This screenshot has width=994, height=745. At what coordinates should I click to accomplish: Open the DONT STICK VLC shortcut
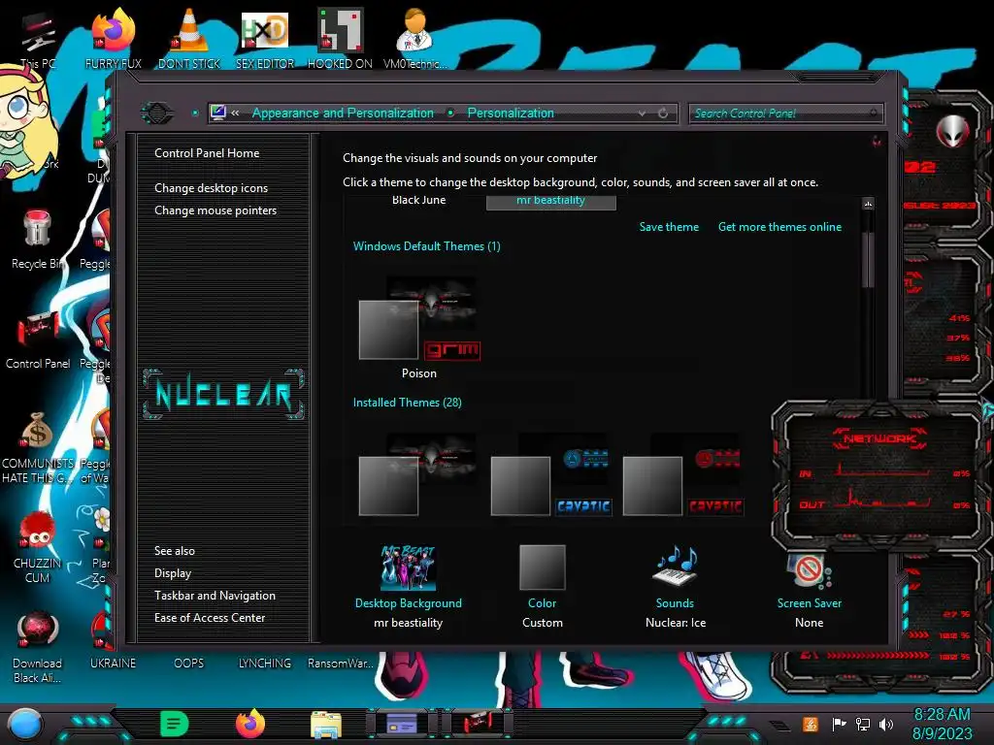[189, 39]
